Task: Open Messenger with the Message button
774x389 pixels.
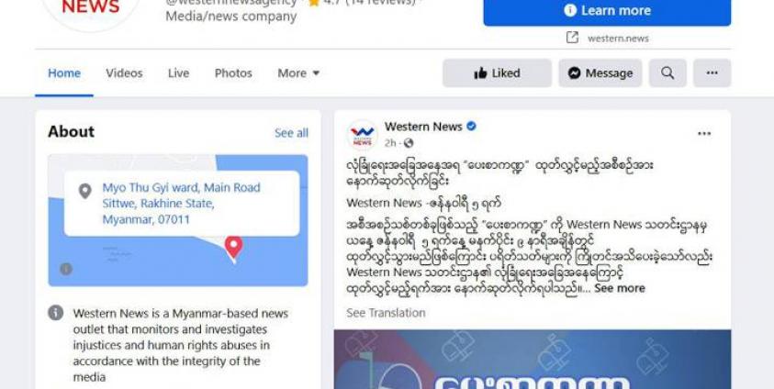Action: point(600,73)
